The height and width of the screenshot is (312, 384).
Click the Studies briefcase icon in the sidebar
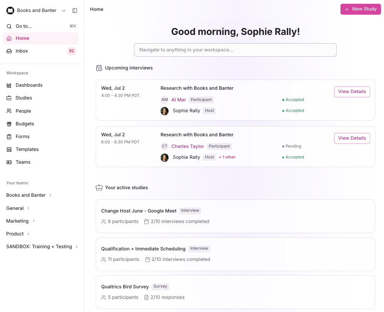tap(9, 98)
